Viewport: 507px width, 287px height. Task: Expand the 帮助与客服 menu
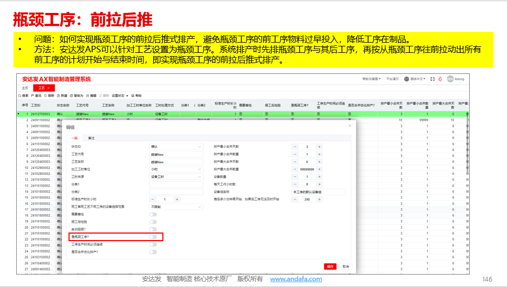[371, 79]
